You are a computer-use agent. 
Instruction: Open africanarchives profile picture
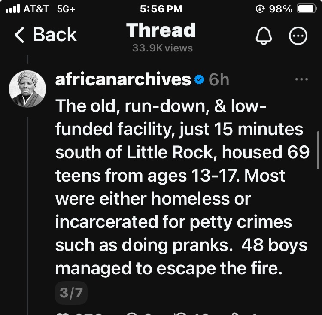27,89
